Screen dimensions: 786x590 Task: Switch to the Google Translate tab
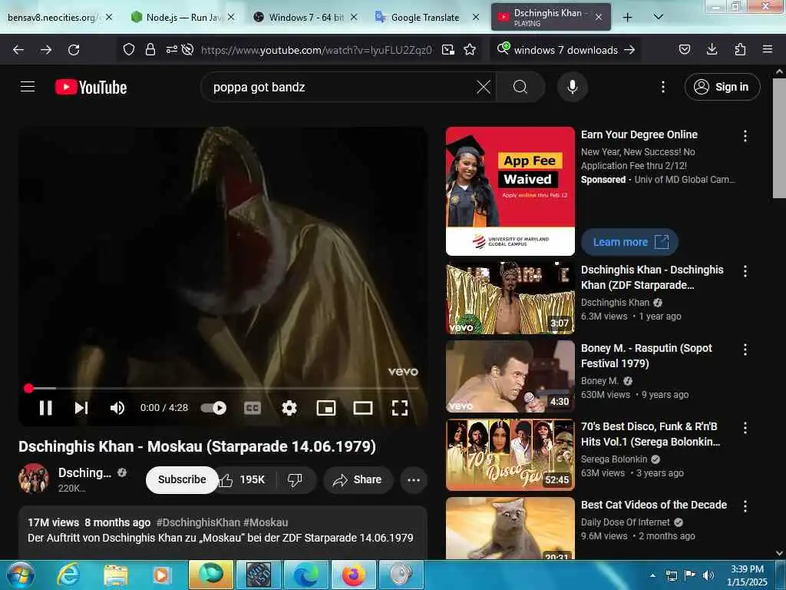click(424, 18)
